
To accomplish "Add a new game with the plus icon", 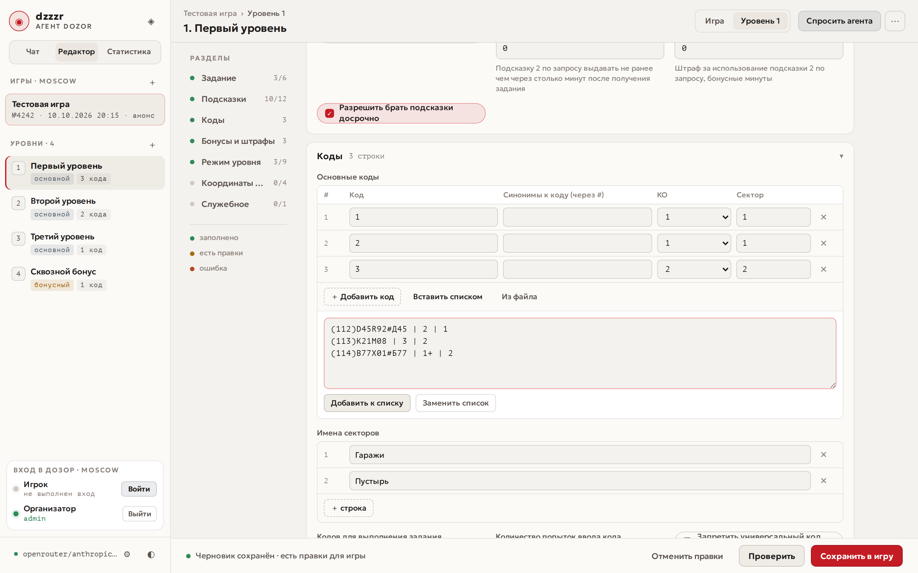I will pos(152,82).
